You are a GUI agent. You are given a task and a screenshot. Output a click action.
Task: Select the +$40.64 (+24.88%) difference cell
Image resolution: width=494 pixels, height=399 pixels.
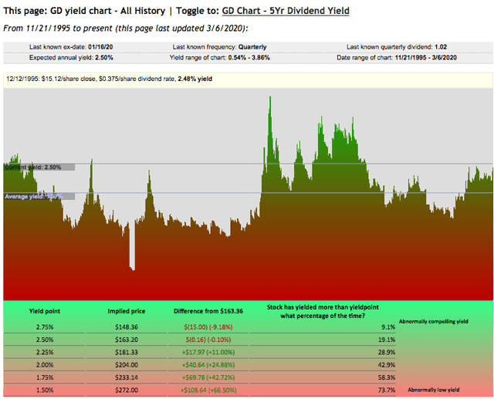coord(208,365)
